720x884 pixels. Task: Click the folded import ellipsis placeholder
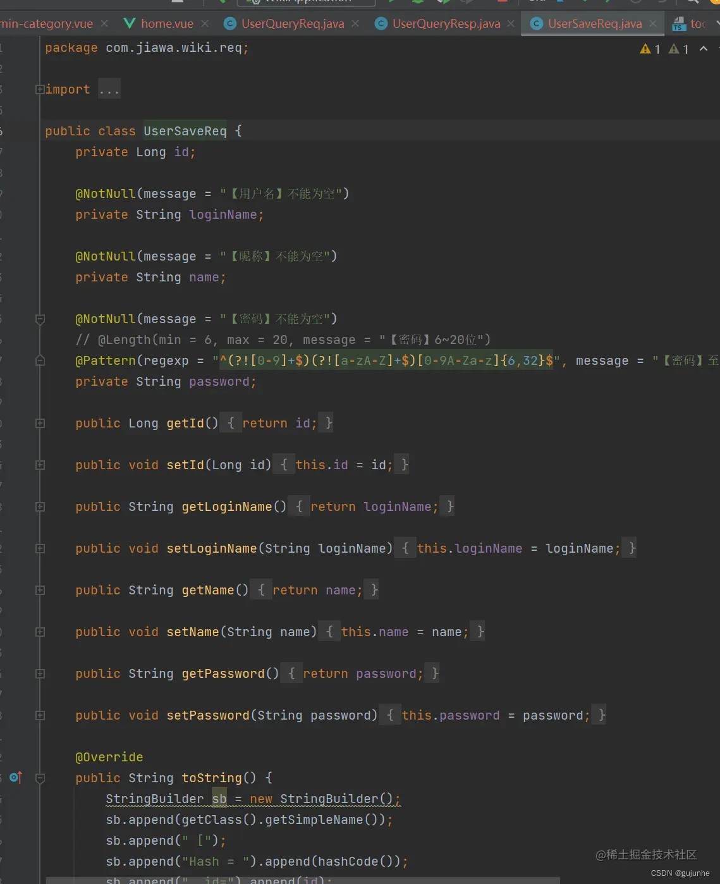tap(109, 90)
